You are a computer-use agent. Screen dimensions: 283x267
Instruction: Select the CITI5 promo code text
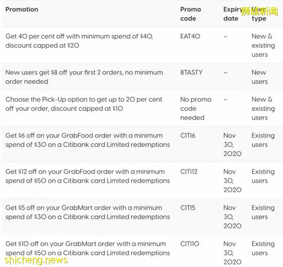point(188,208)
